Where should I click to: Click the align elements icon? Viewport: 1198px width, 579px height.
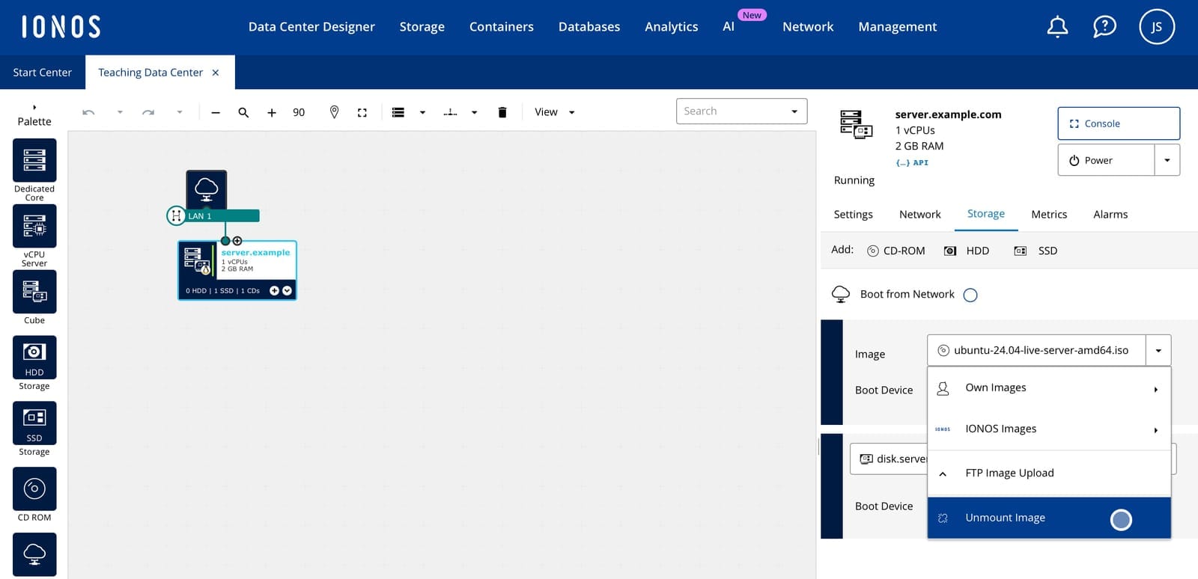click(x=450, y=112)
